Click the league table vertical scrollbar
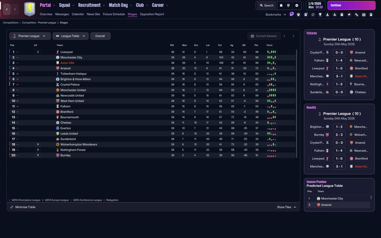The width and height of the screenshot is (381, 238). [296, 104]
